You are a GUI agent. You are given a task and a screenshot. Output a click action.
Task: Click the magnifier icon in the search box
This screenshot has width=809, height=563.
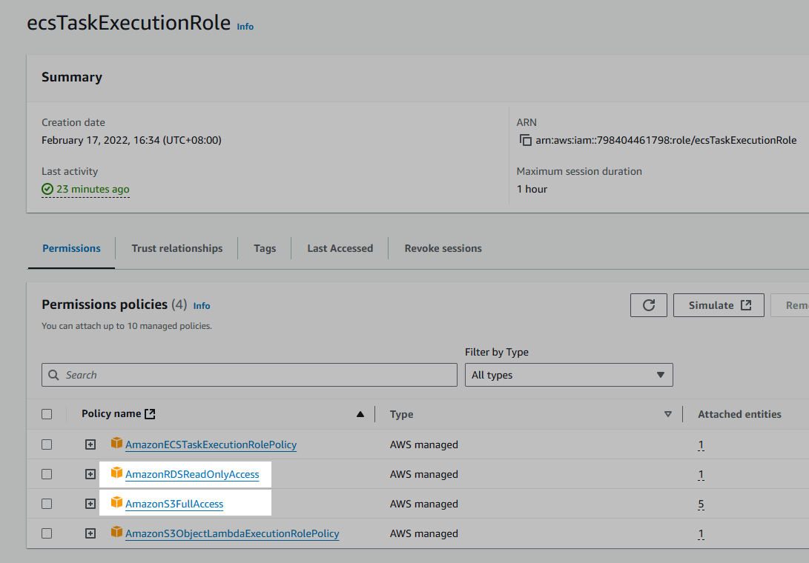click(x=53, y=375)
